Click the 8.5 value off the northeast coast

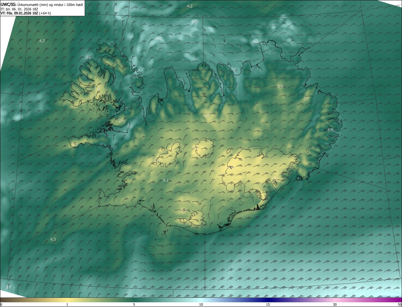pyautogui.click(x=255, y=41)
